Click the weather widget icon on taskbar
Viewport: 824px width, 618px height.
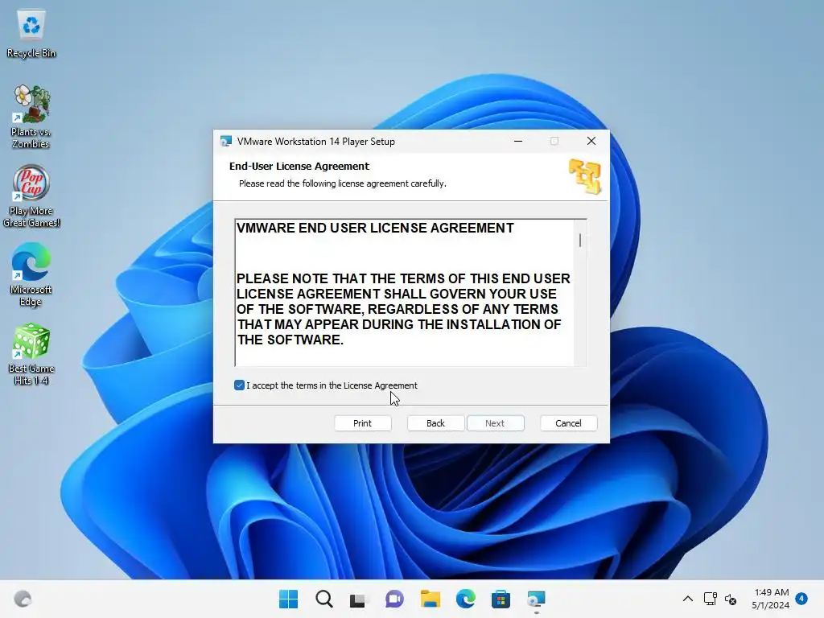pos(23,599)
